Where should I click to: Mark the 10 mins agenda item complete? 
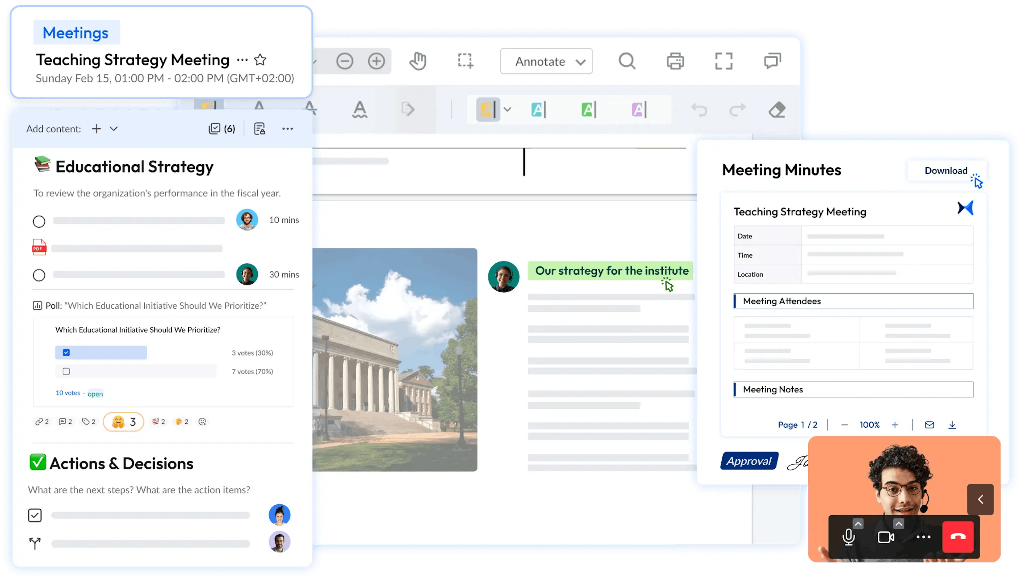pos(39,221)
